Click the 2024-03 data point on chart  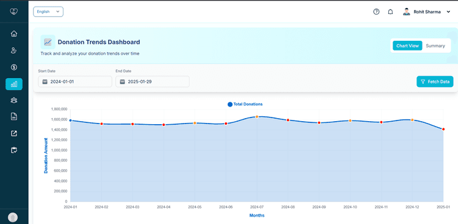[x=133, y=124]
